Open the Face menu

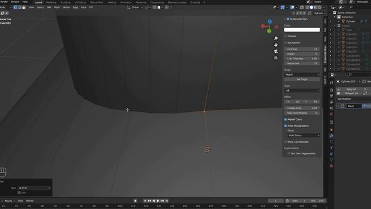click(x=83, y=8)
